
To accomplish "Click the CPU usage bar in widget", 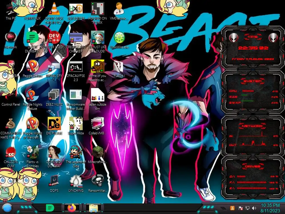I will tap(248, 91).
